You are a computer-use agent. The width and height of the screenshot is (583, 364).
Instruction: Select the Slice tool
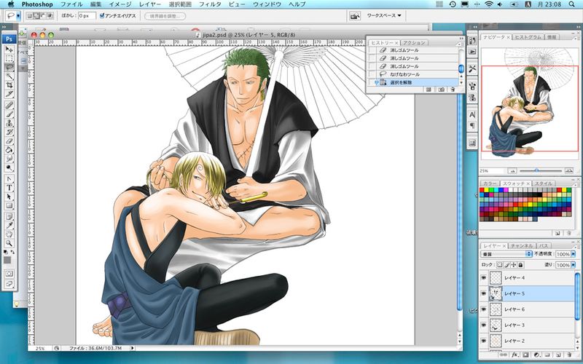tap(9, 94)
